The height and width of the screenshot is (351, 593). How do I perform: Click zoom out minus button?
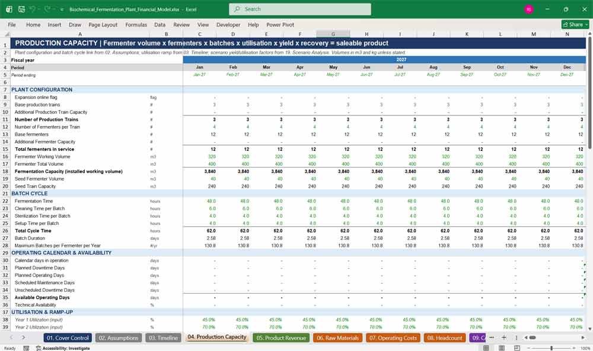pyautogui.click(x=528, y=348)
